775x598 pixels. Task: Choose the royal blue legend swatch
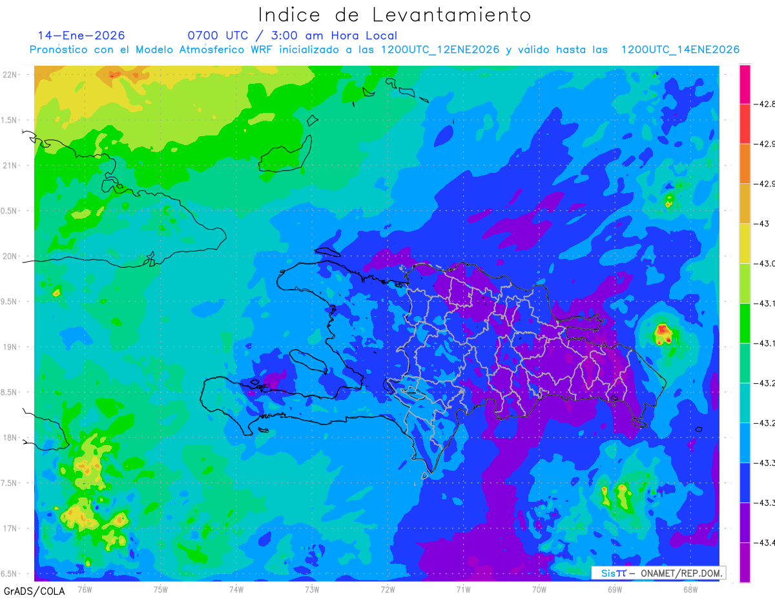tap(745, 482)
